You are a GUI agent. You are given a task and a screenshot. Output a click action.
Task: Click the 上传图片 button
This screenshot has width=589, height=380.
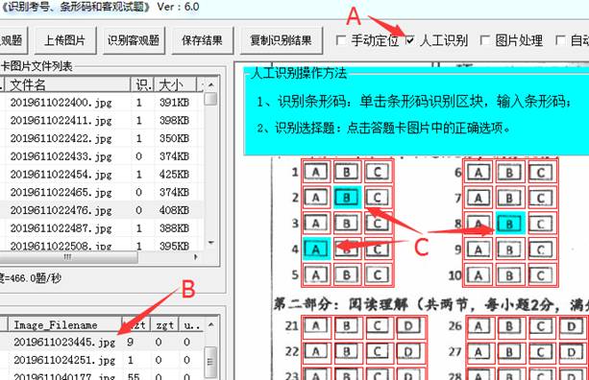pyautogui.click(x=65, y=40)
